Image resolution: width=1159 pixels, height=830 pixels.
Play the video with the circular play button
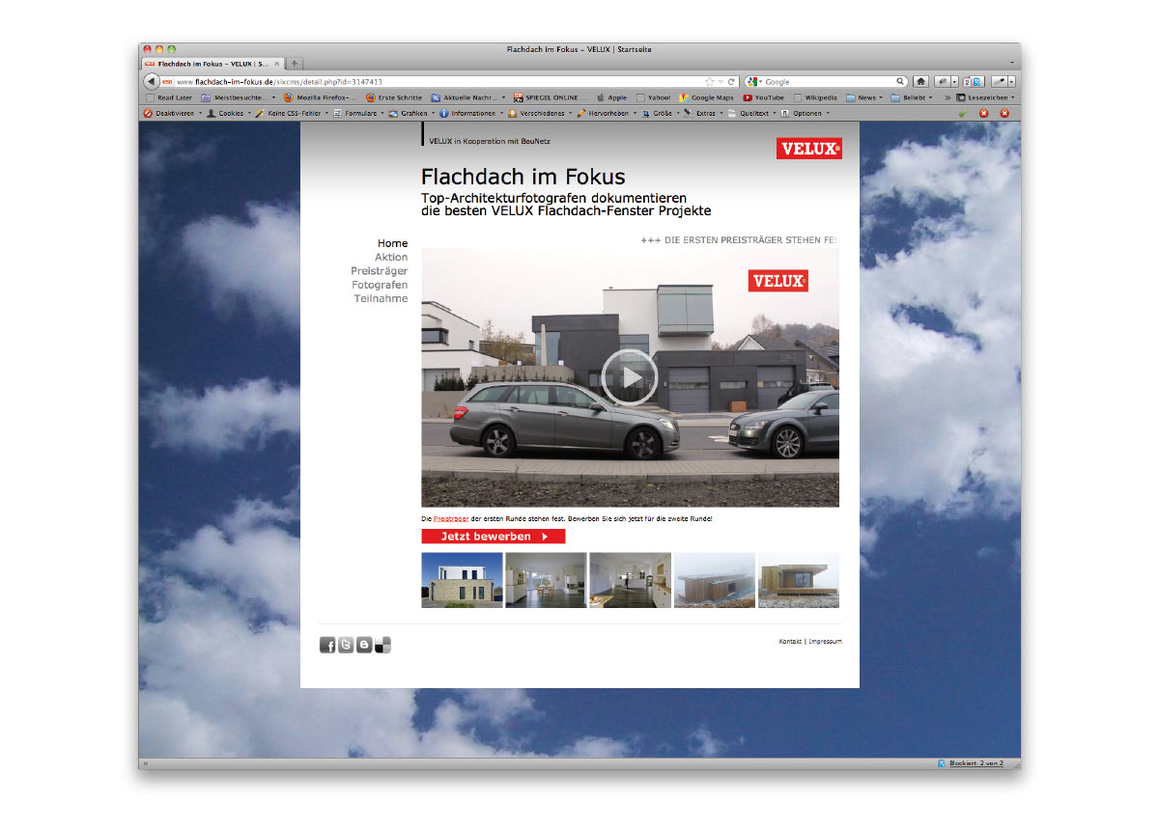point(630,377)
